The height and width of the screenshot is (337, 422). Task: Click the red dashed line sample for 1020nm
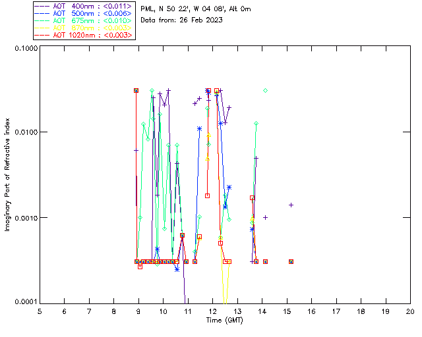pos(42,35)
